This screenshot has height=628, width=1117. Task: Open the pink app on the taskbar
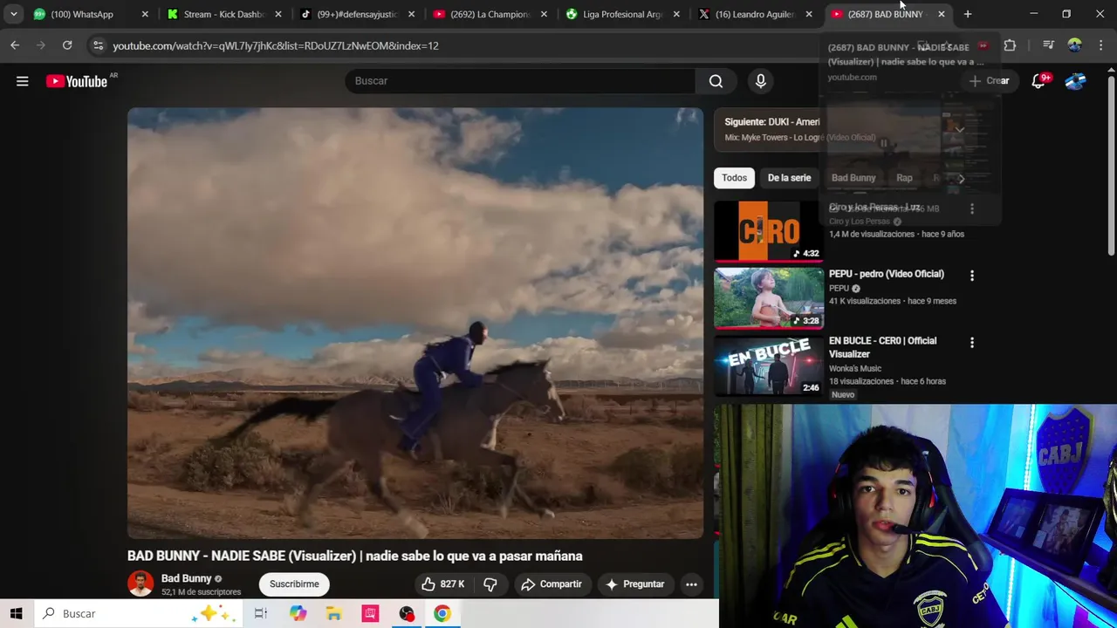pos(370,613)
